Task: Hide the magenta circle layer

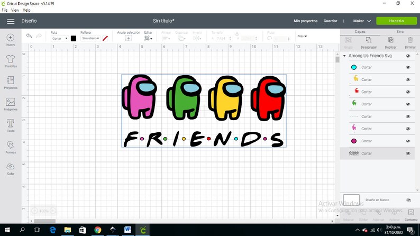Action: pyautogui.click(x=408, y=141)
